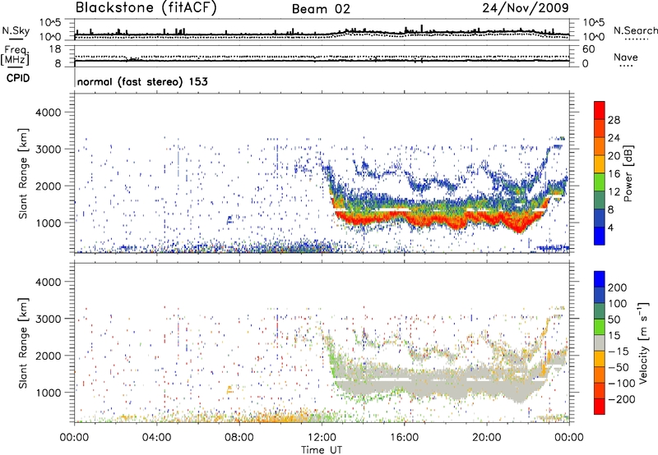Image resolution: width=658 pixels, height=455 pixels.
Task: Click the '08:00' time tick label
Action: tap(239, 438)
